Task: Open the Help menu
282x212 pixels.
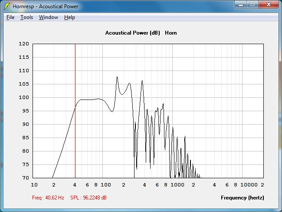Action: point(69,17)
